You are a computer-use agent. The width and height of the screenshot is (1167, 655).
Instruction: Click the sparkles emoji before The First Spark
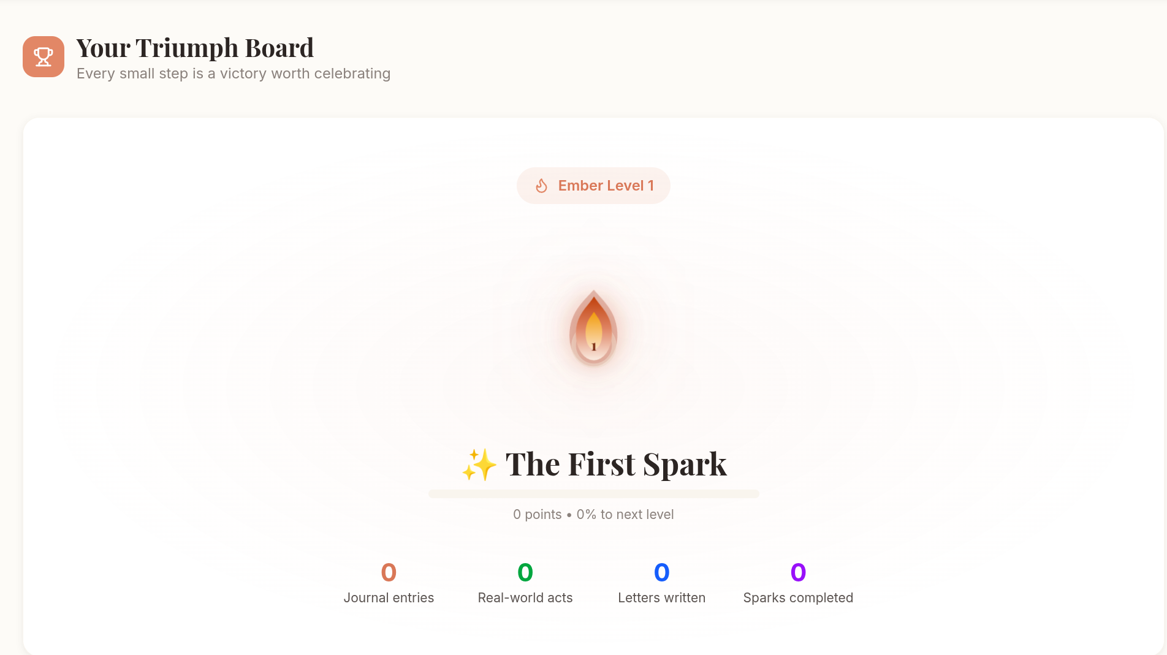[x=479, y=464]
